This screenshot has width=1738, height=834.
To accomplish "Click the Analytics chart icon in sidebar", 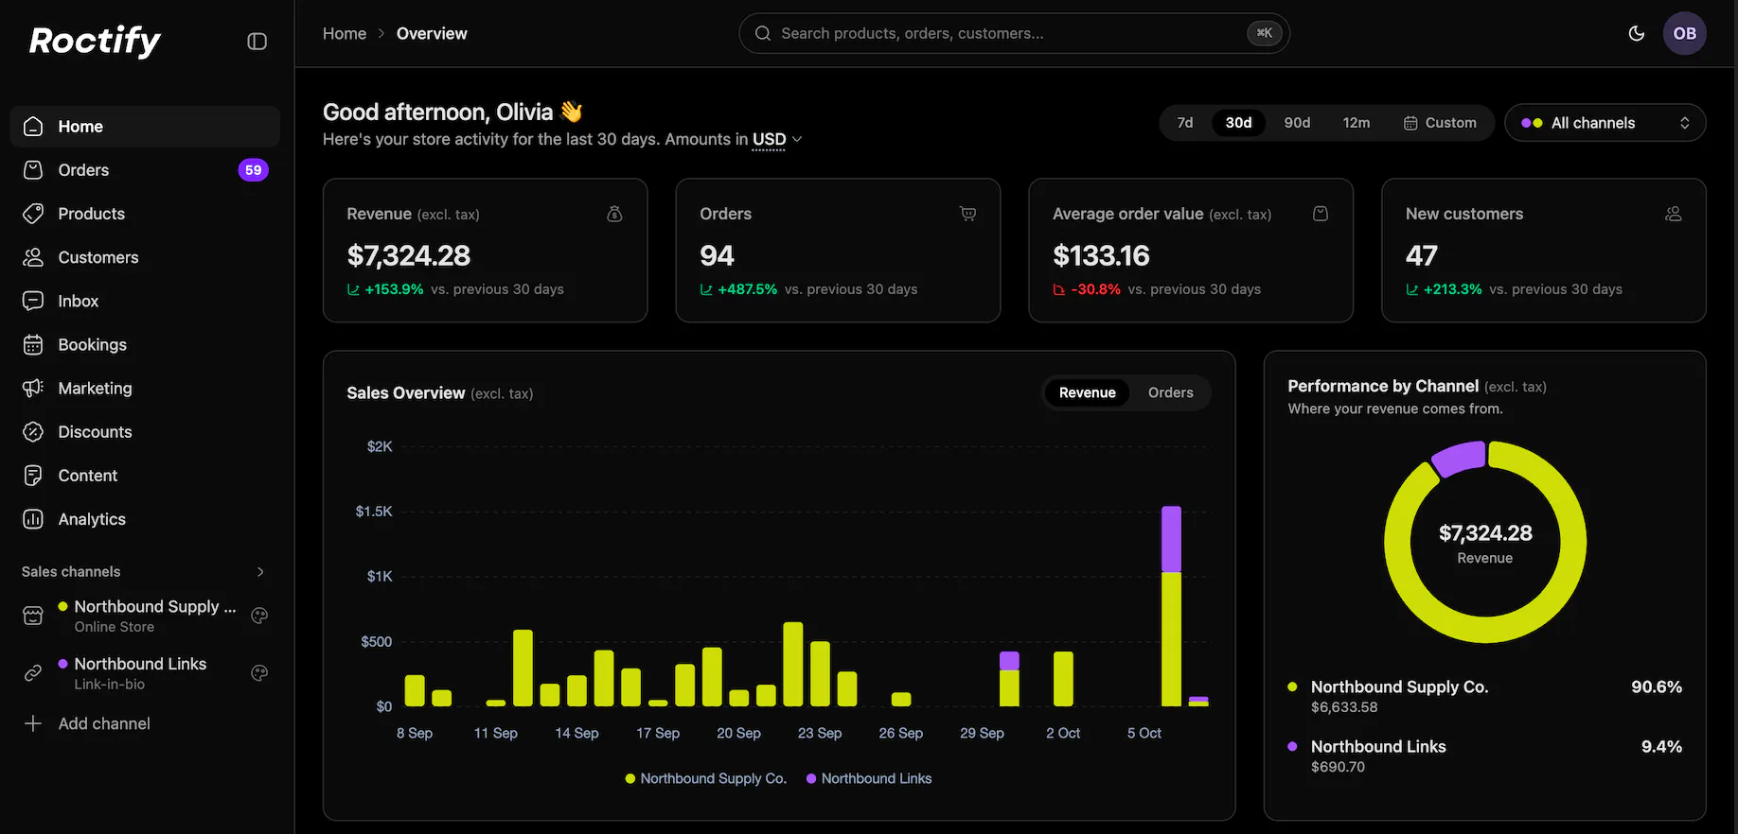I will coord(33,519).
